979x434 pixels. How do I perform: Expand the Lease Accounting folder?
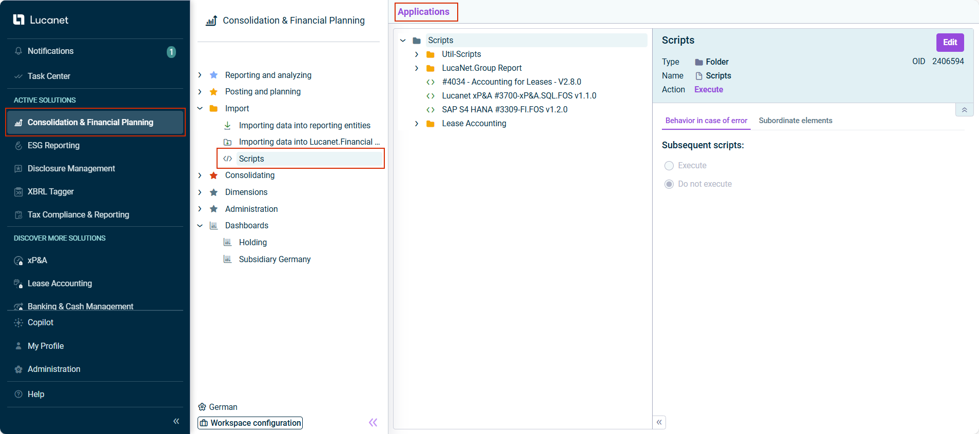point(417,124)
